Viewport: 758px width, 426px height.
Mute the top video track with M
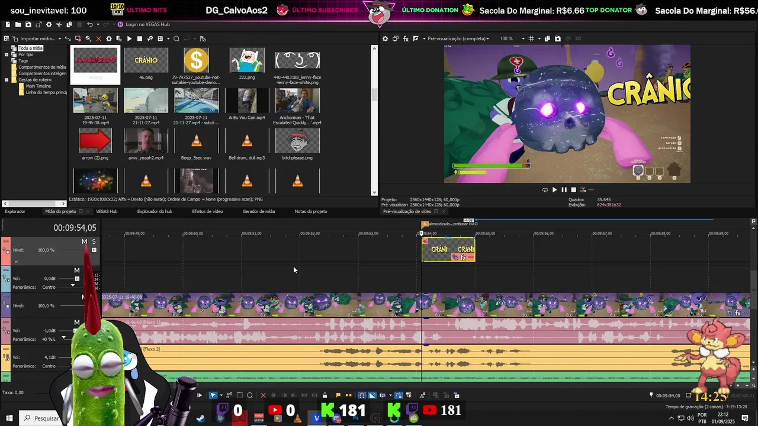coord(84,241)
